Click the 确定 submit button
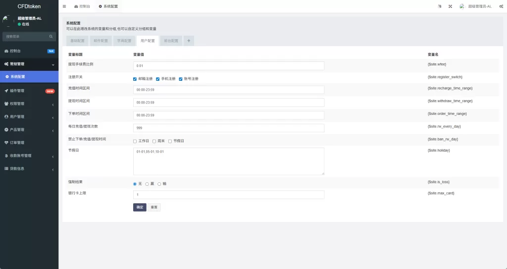507x269 pixels. click(140, 208)
